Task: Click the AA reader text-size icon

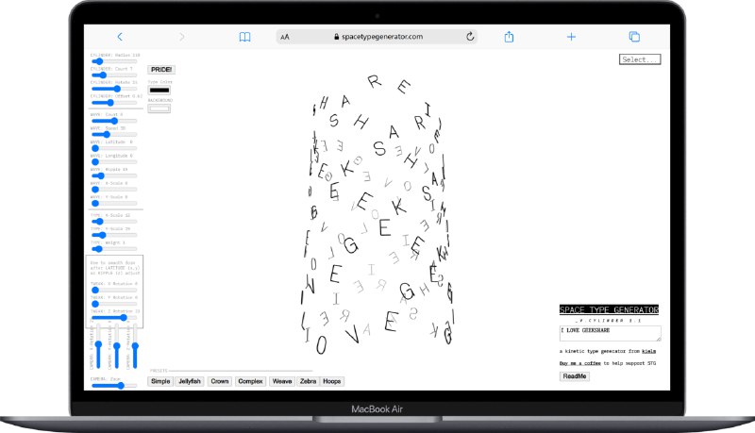Action: coord(285,37)
